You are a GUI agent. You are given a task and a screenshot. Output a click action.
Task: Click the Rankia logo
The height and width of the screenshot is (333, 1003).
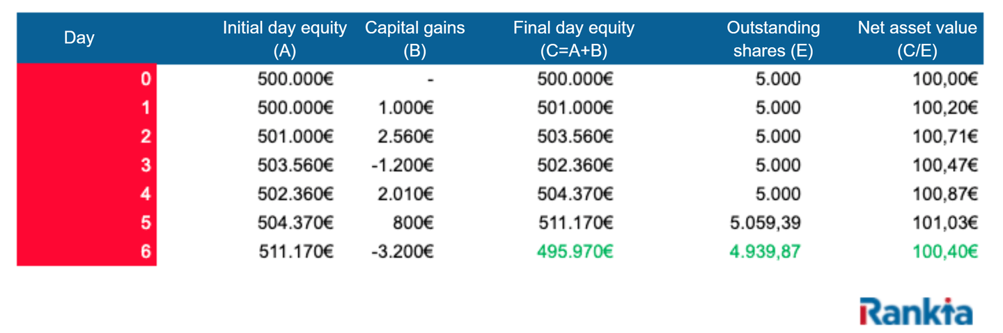tap(915, 311)
